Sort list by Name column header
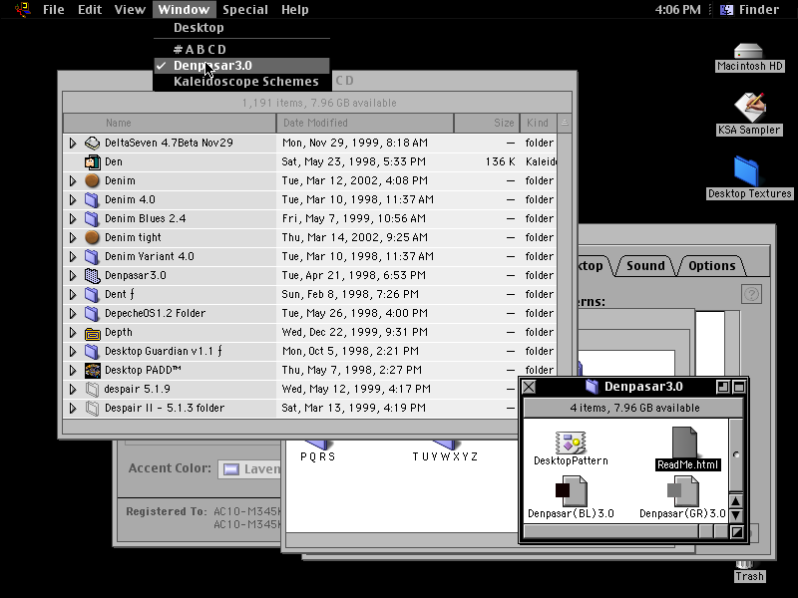Screen dimensions: 798x598 pyautogui.click(x=170, y=123)
